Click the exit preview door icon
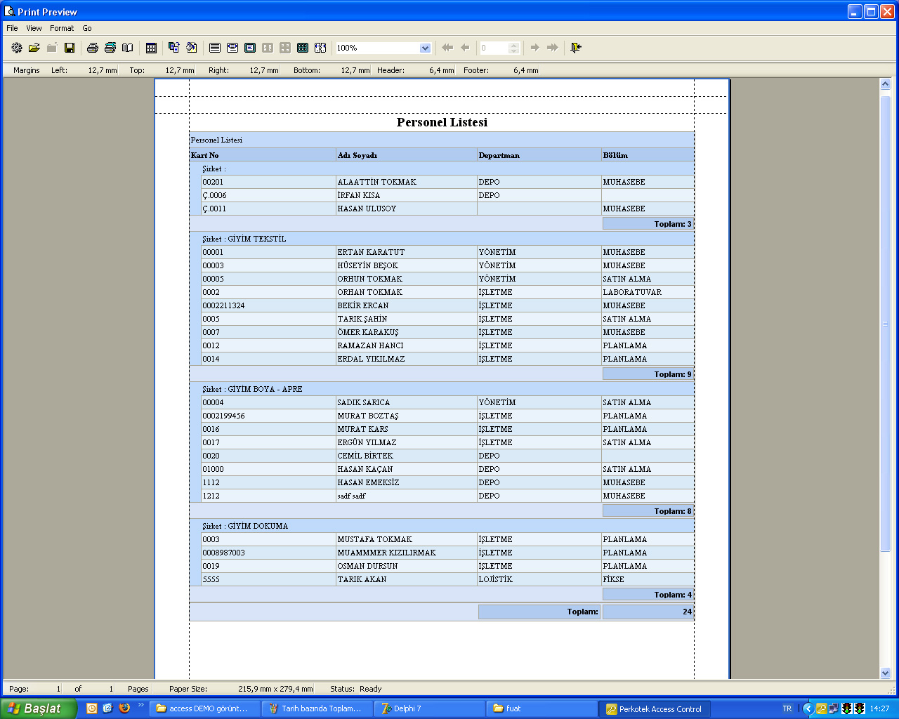Screen dimensions: 899x719 [576, 48]
